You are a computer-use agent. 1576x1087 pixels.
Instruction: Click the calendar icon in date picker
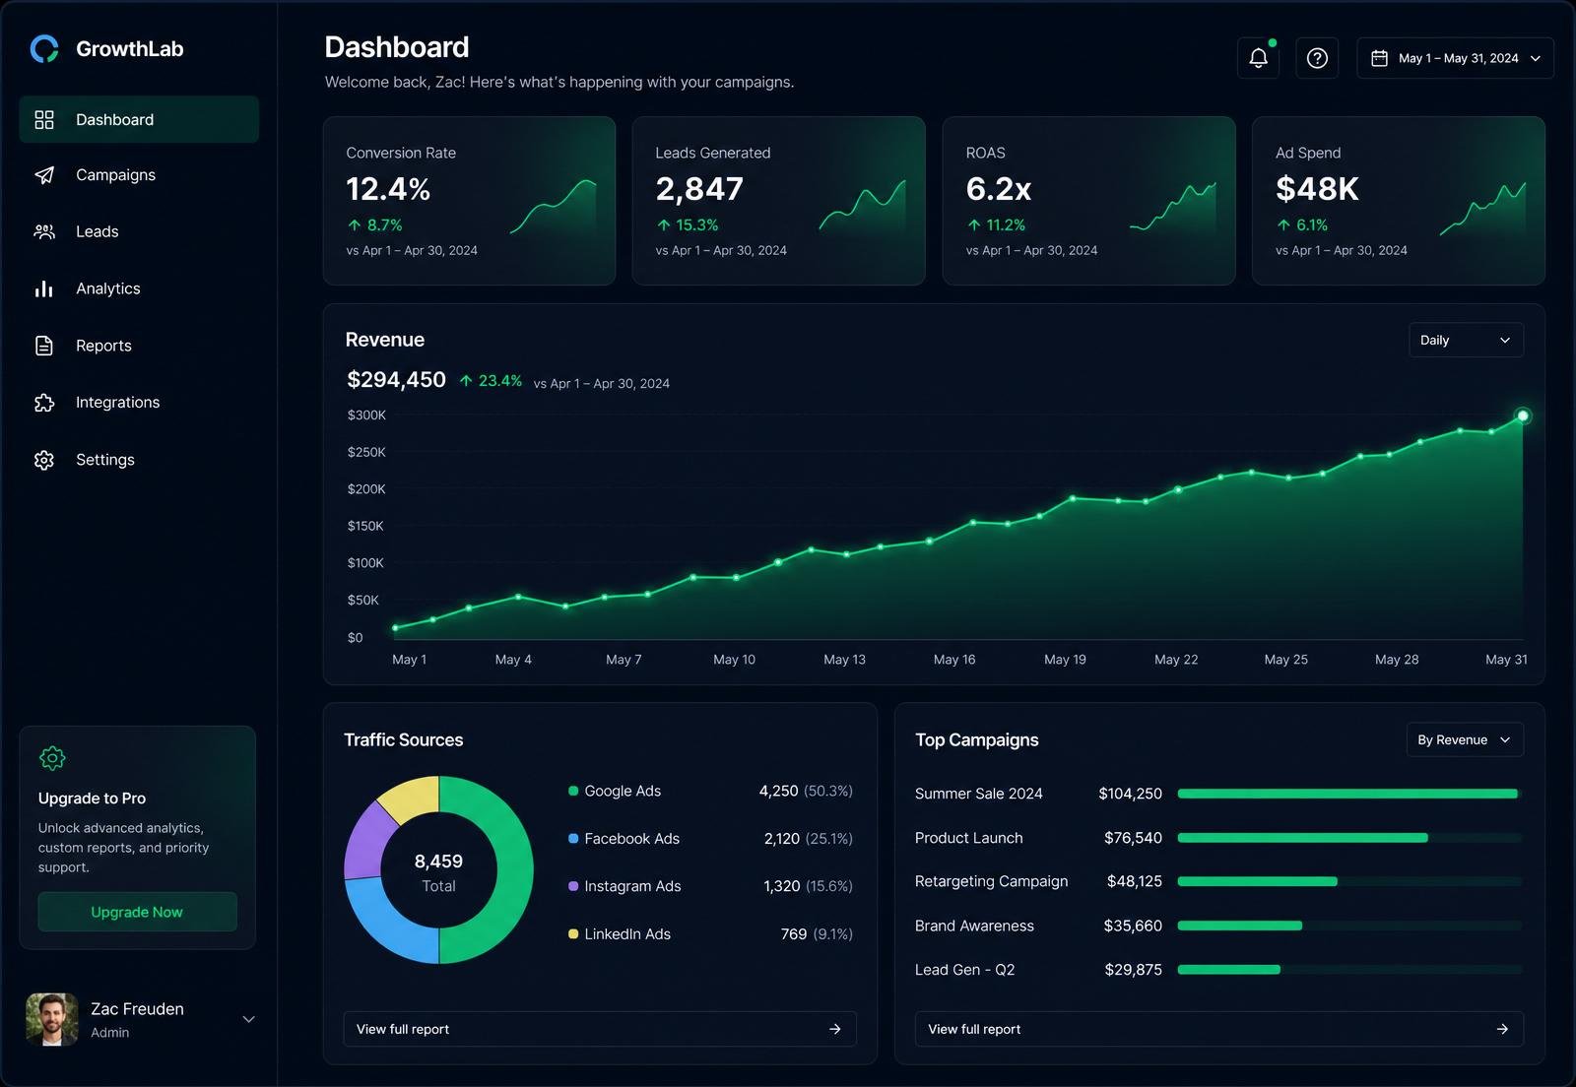tap(1379, 58)
